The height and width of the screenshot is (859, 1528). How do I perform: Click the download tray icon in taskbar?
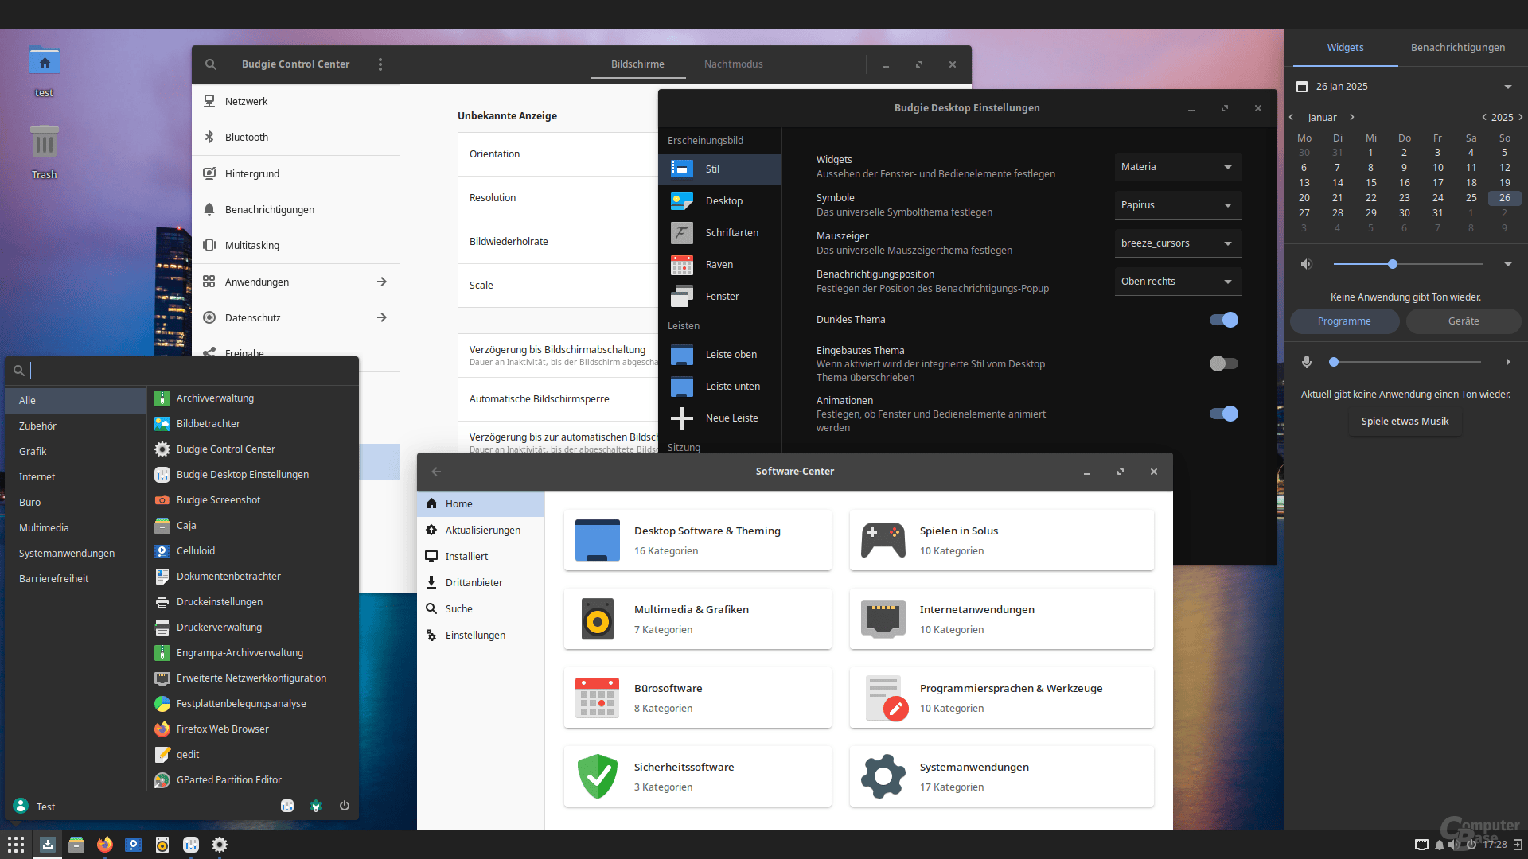[48, 845]
